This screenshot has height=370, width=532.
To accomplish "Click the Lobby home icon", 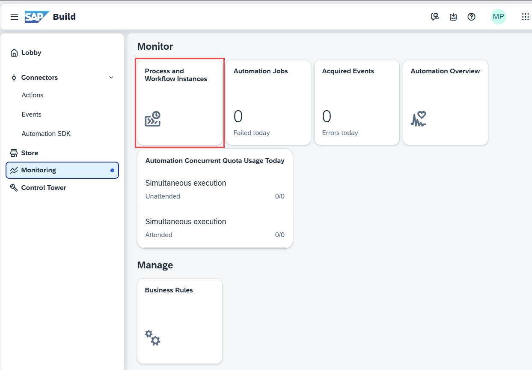I will (x=14, y=53).
